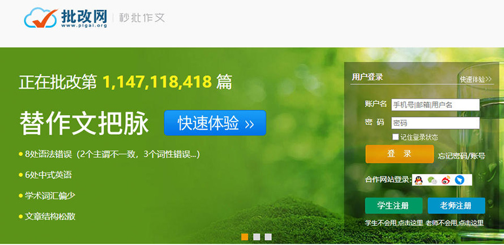
Task: Open 快速体验>> link in login panel
Action: point(476,79)
